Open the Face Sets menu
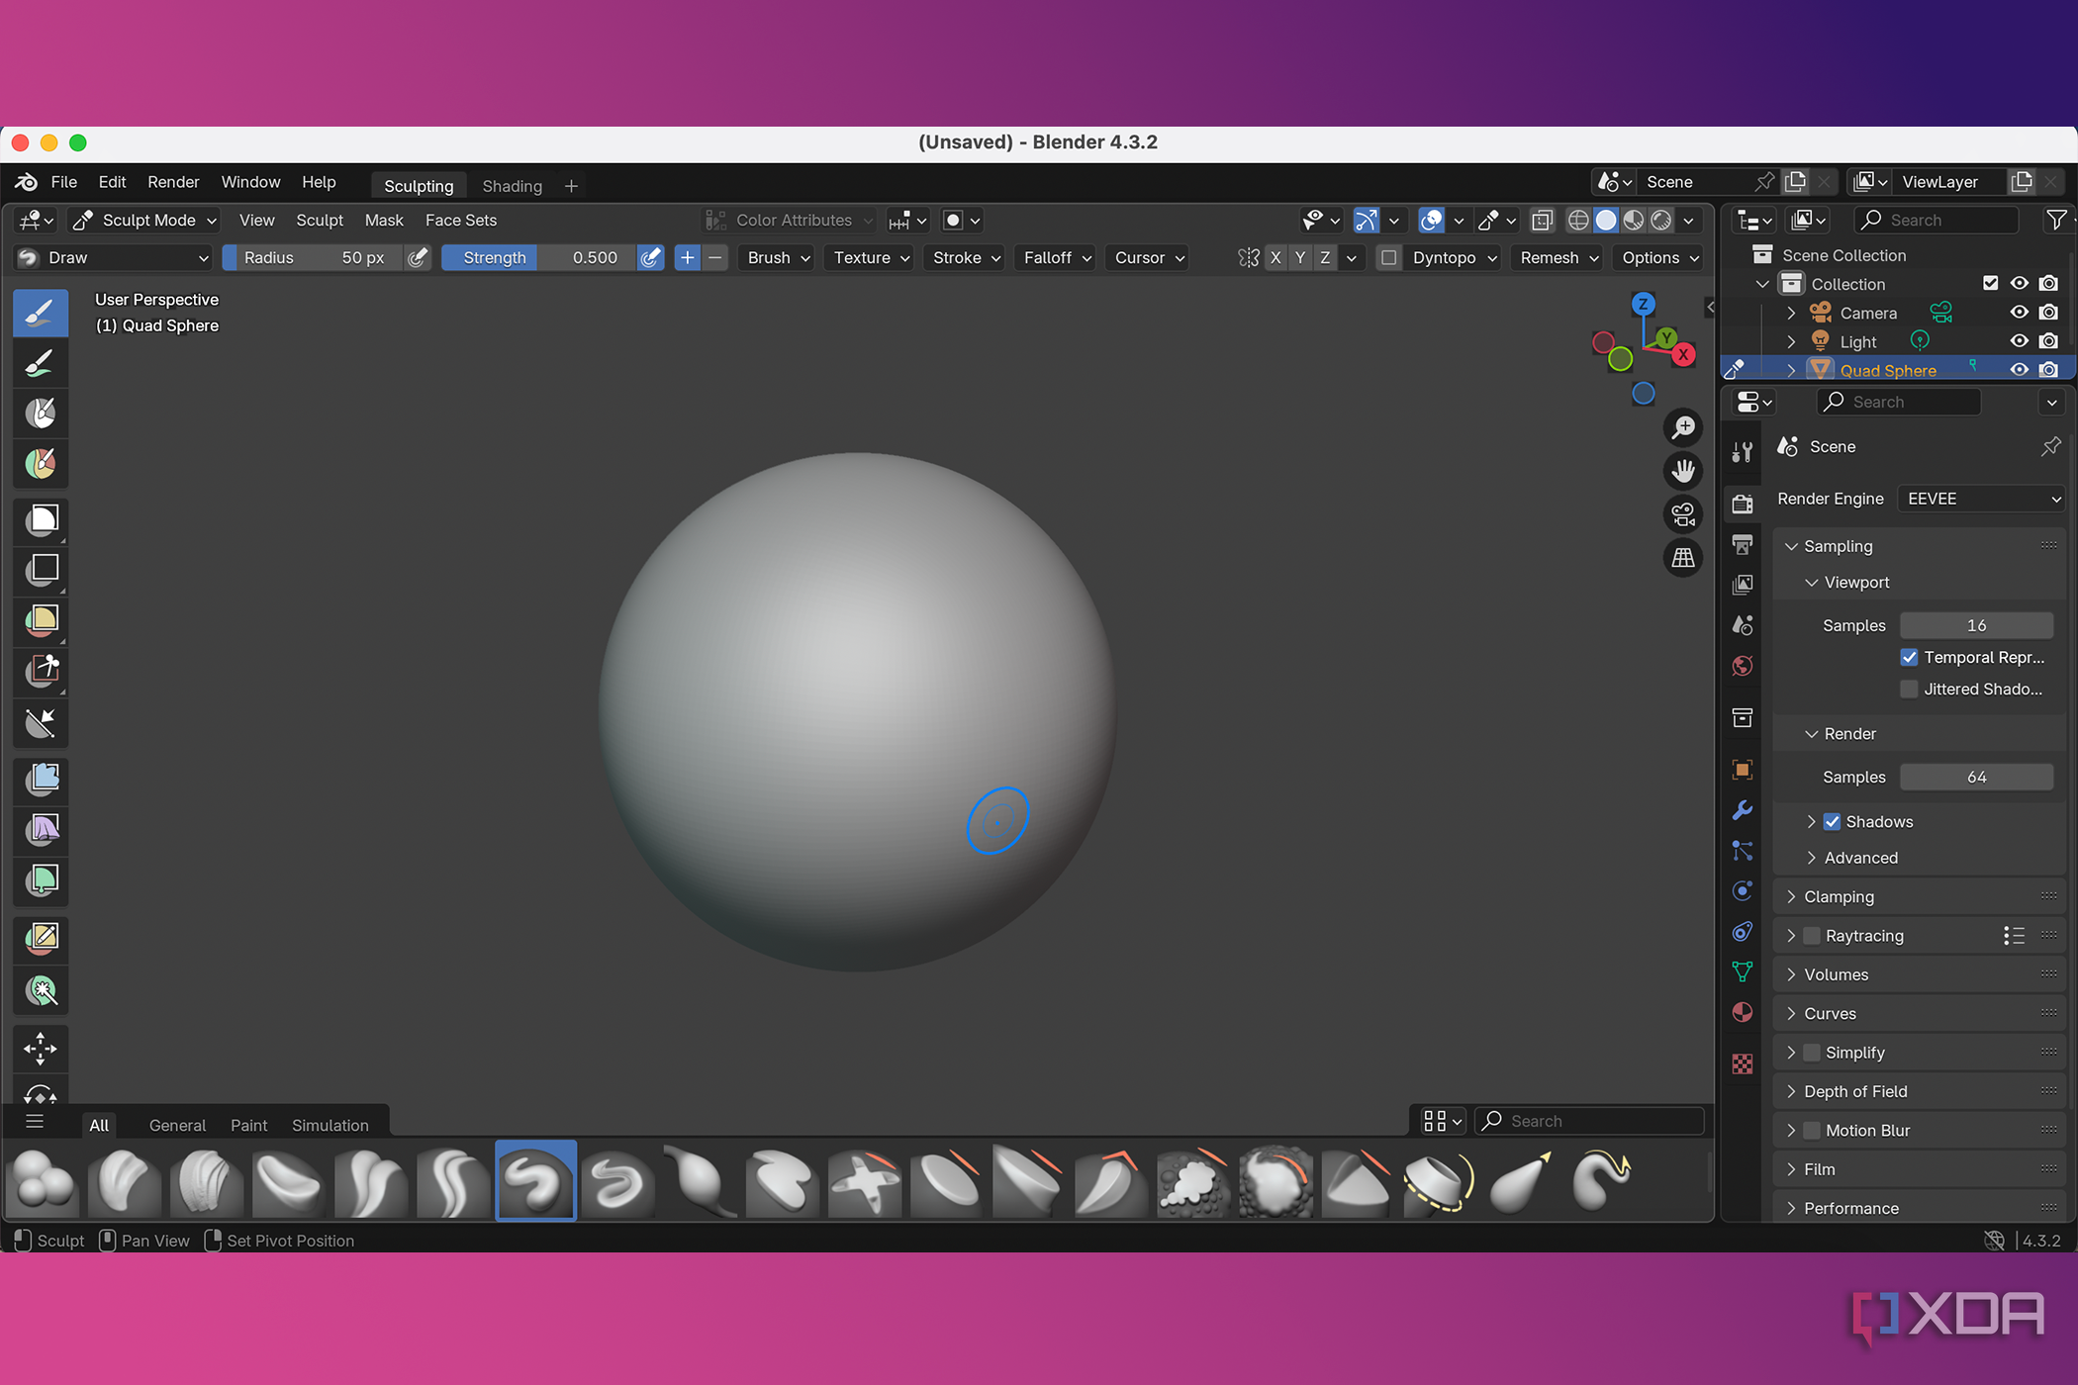Screen dimensions: 2078x1385 (461, 221)
